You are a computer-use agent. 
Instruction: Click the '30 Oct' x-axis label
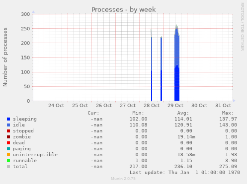point(199,106)
